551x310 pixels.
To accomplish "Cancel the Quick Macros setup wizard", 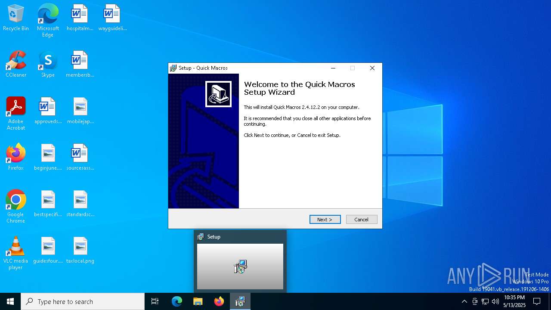I will (362, 220).
